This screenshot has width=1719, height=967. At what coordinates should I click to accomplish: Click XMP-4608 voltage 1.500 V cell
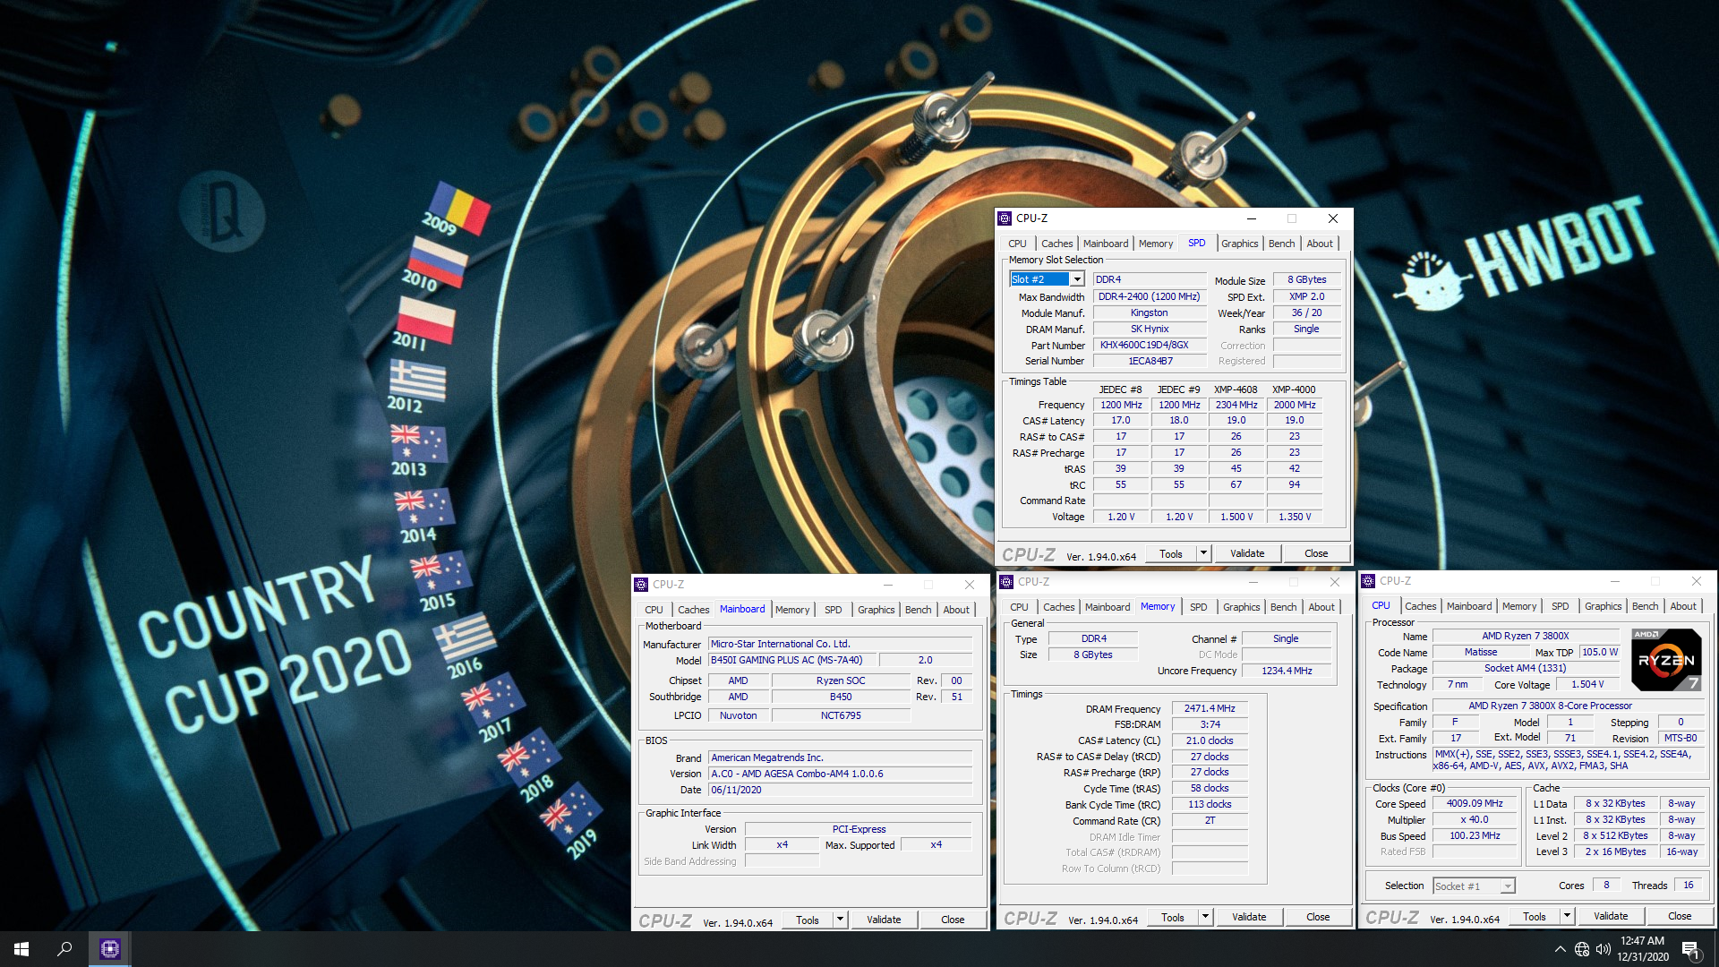click(x=1236, y=518)
